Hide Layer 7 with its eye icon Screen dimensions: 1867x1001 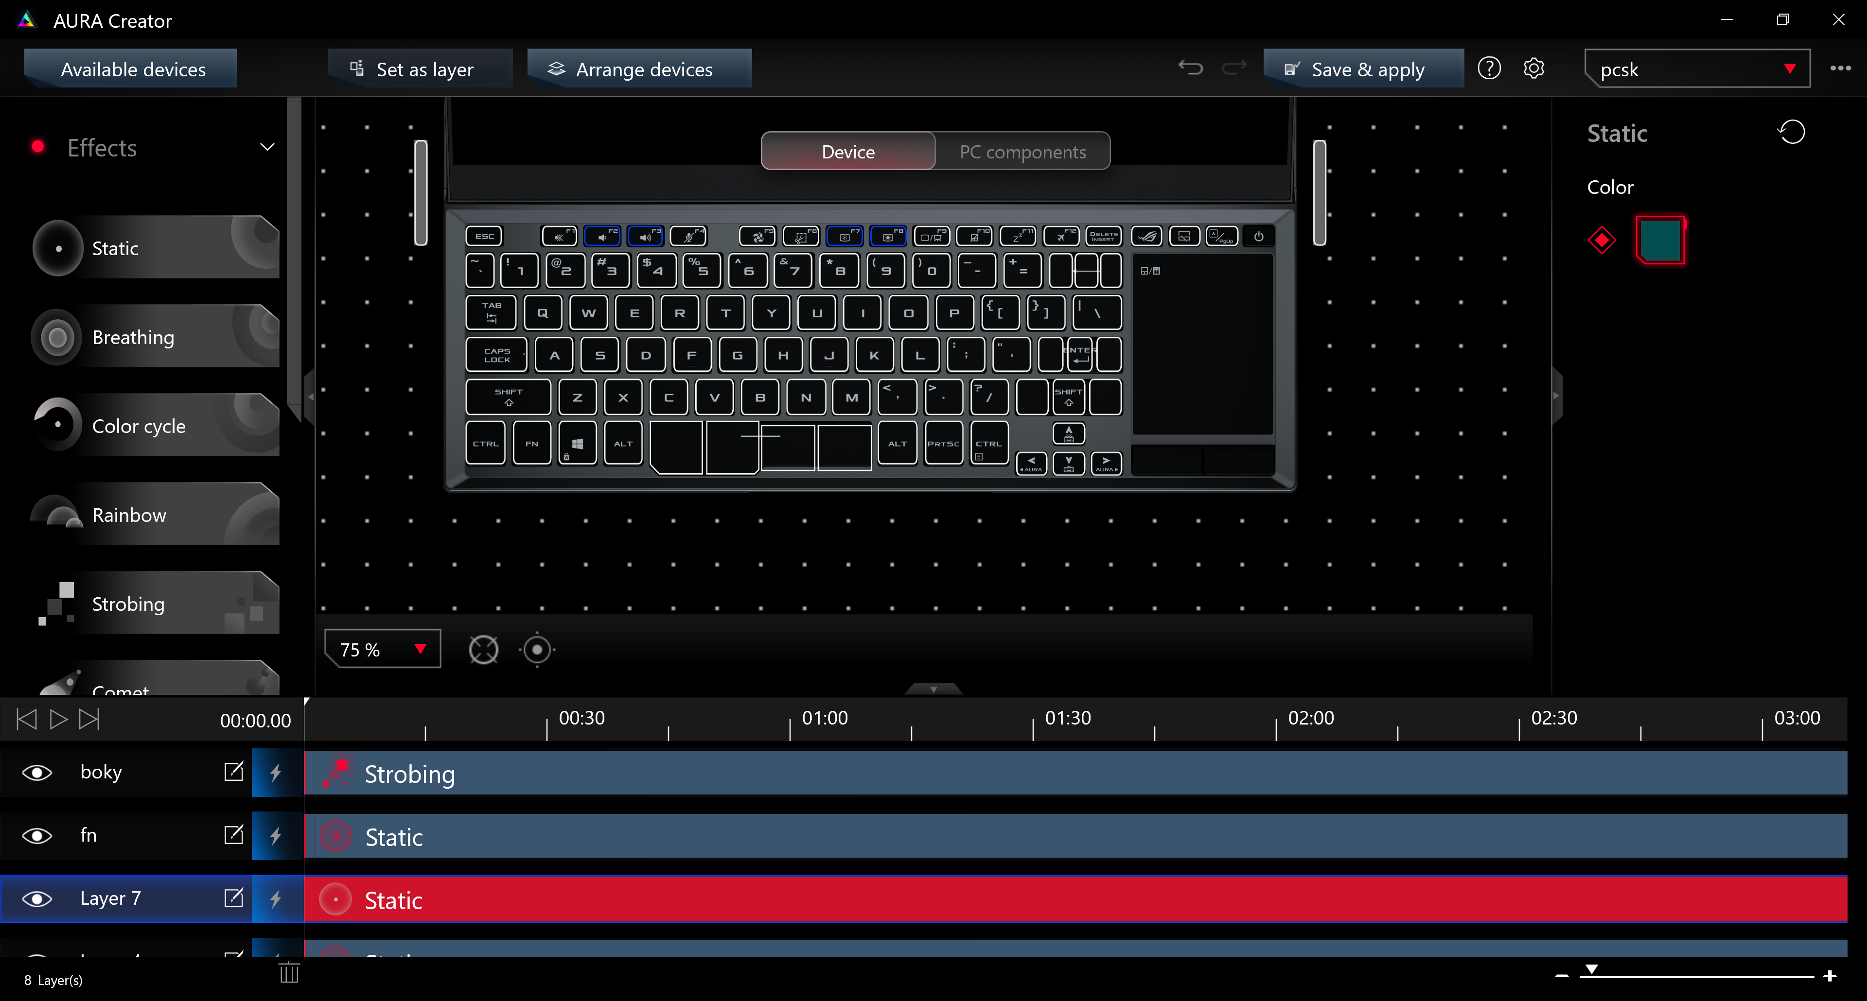(x=37, y=899)
